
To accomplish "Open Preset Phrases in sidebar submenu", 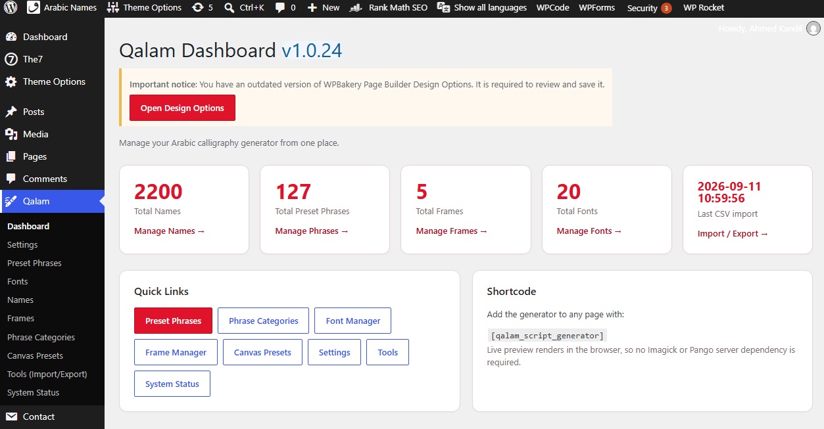I will click(34, 263).
